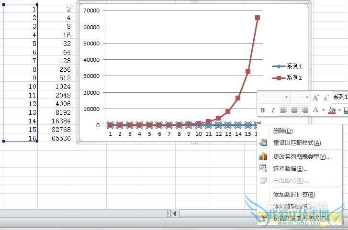The width and height of the screenshot is (348, 230).
Task: Select cell containing 4096
Action: (55, 104)
